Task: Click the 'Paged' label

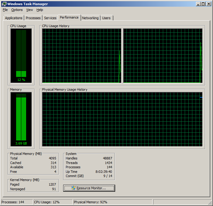Action: click(x=15, y=184)
